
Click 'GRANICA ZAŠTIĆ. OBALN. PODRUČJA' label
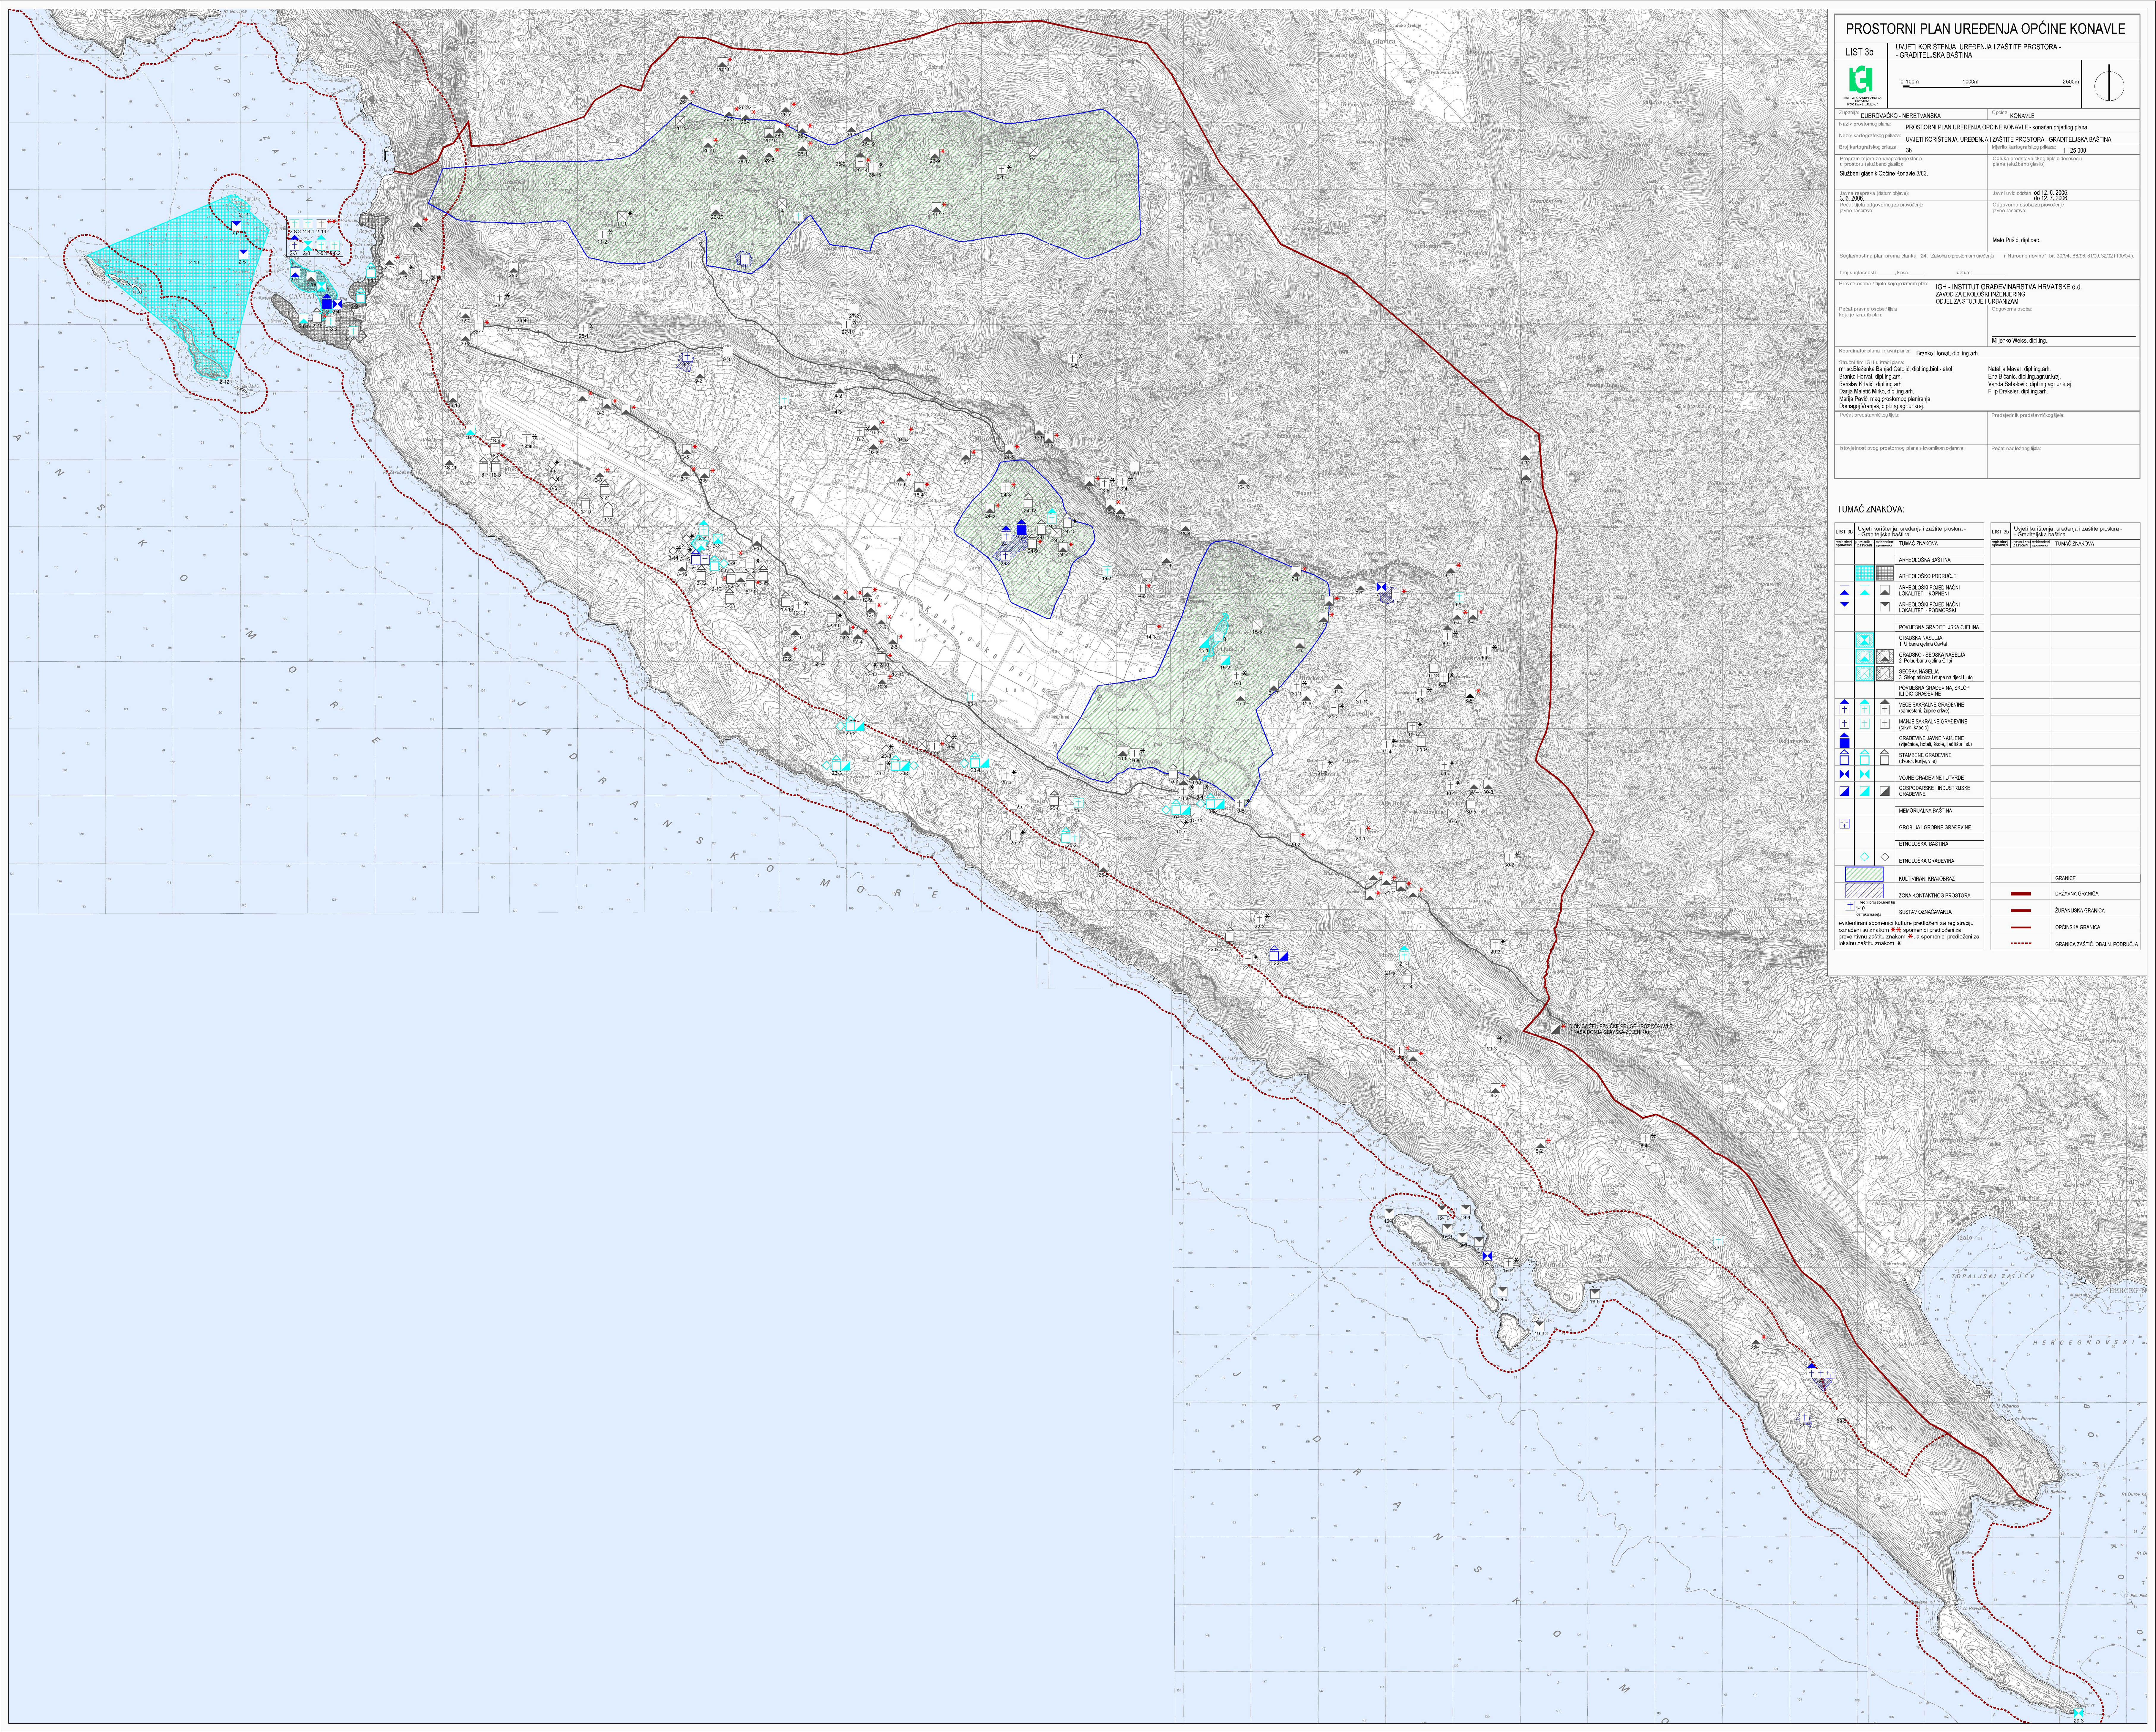tap(2097, 944)
